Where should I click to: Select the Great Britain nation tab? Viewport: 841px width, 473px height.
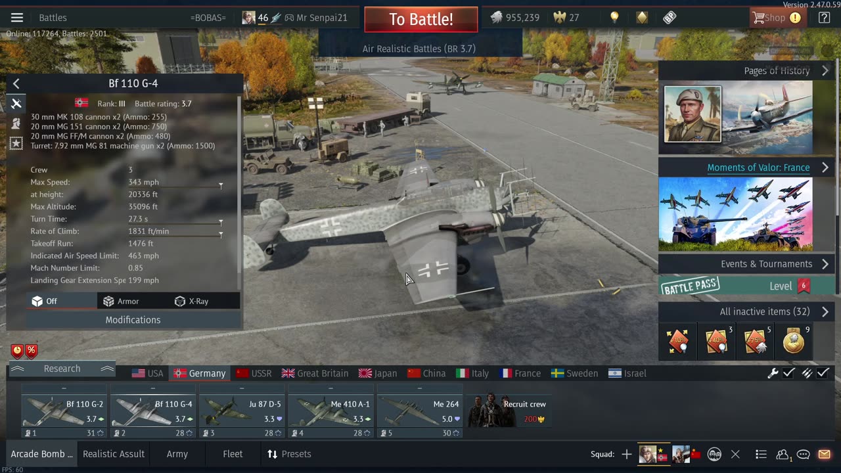coord(315,373)
